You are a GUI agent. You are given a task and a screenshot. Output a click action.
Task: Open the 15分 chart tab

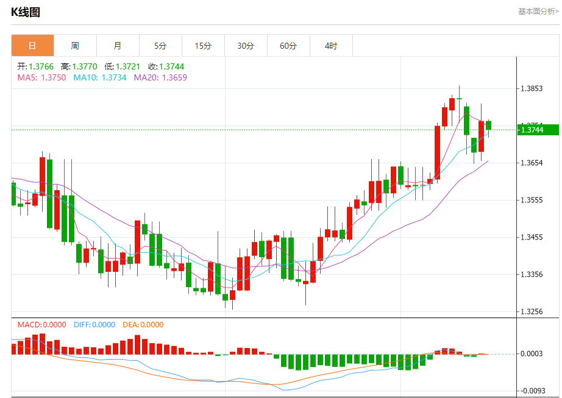(203, 46)
